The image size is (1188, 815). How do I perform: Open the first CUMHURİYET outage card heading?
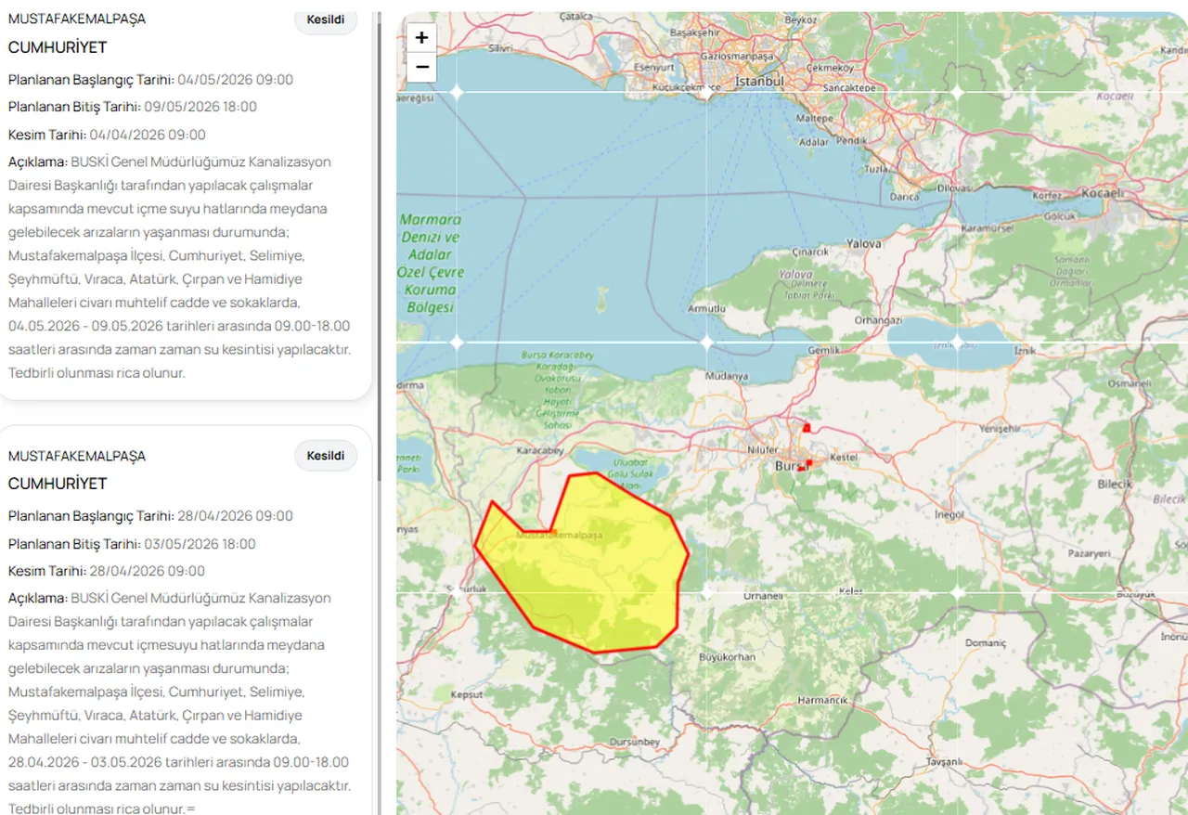pos(58,47)
